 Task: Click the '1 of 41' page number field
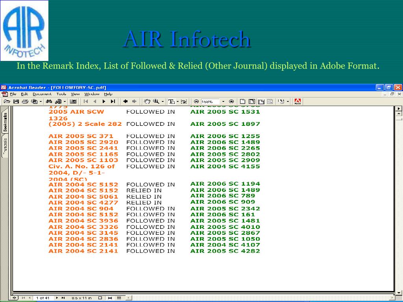coord(43,298)
